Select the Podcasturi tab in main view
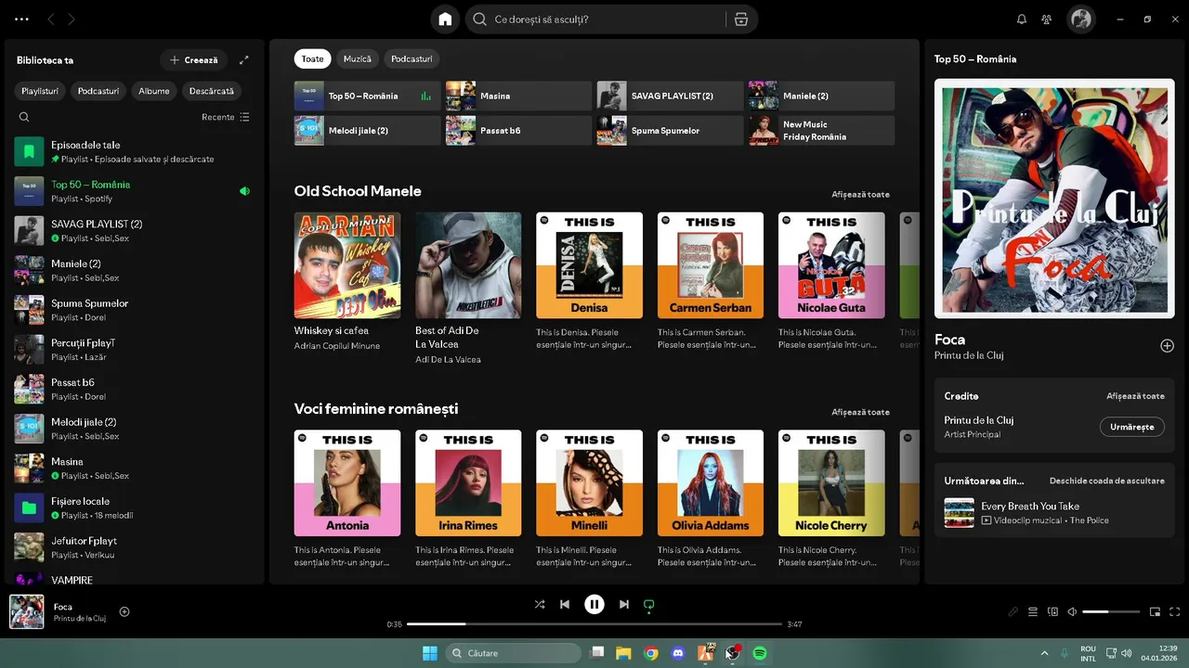 coord(412,58)
